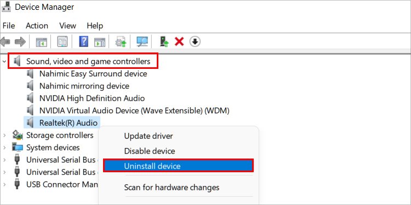Expand the USB Connector Managers node

[4, 184]
